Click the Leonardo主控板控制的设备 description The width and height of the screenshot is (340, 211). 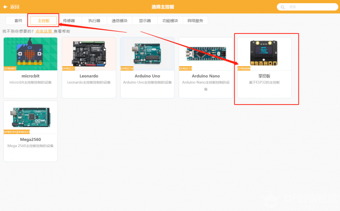[x=89, y=82]
